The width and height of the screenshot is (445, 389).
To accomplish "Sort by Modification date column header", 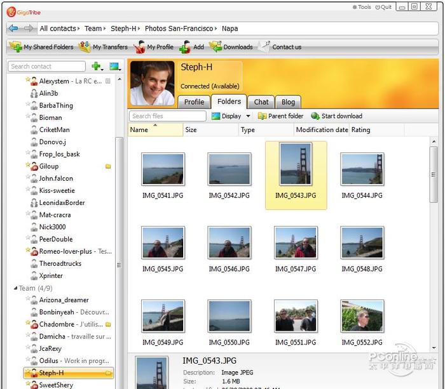I will point(322,129).
